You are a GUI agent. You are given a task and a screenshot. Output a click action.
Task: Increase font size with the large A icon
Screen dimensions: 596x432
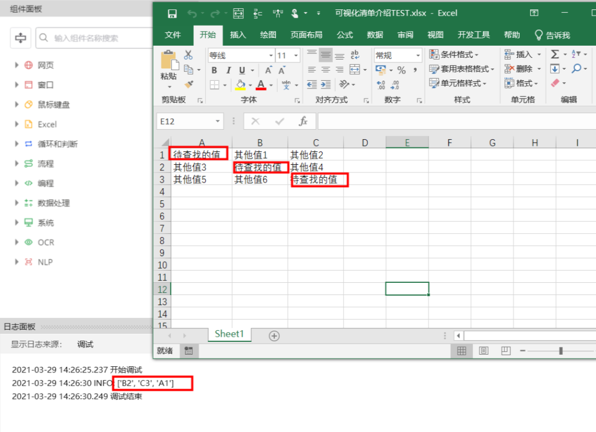(268, 70)
